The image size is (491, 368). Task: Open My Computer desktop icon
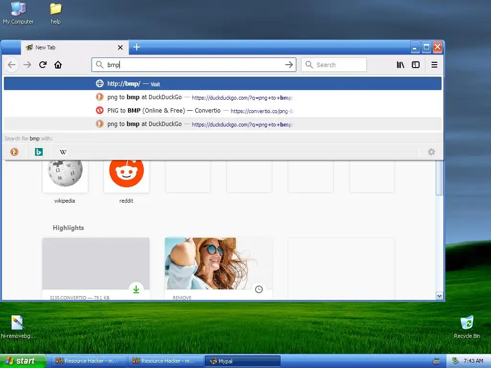click(18, 13)
